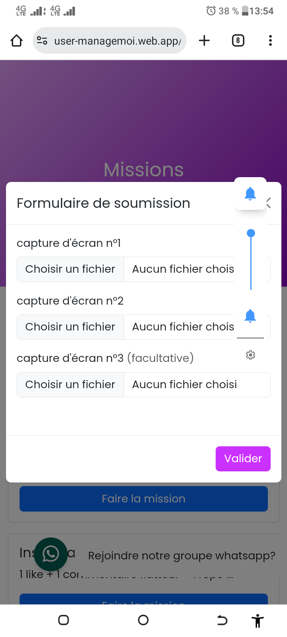Tap the green WhatsApp icon
This screenshot has height=637, width=287.
click(51, 554)
